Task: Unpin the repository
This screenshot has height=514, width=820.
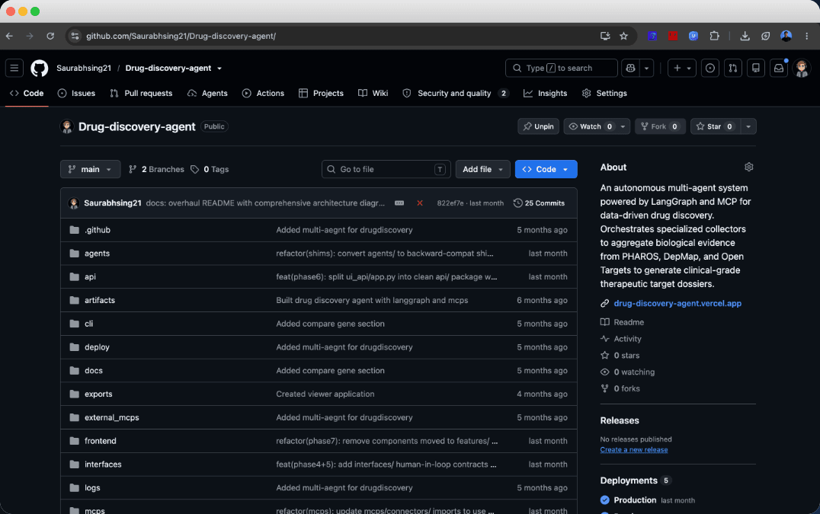Action: click(x=538, y=126)
